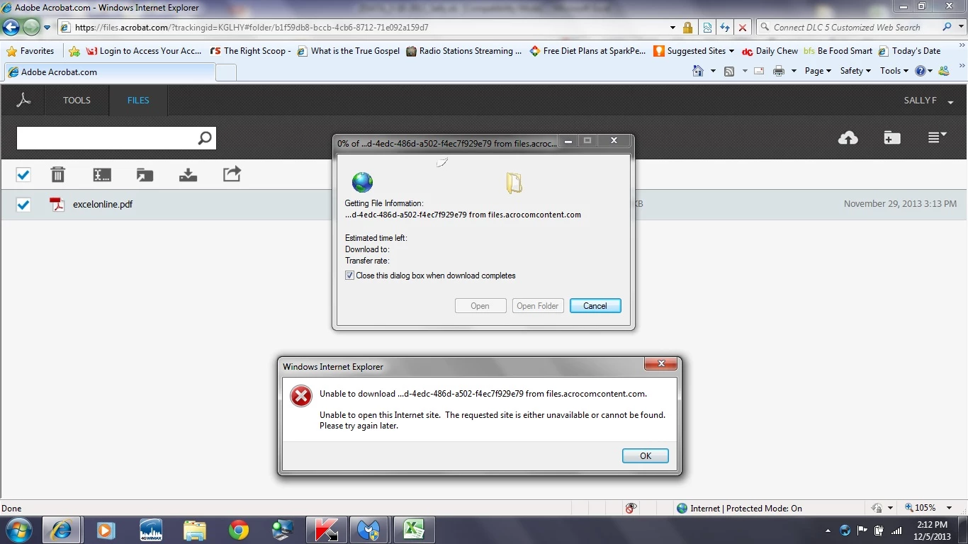The height and width of the screenshot is (544, 968).
Task: Open the search provider dropdown arrow
Action: pyautogui.click(x=961, y=28)
